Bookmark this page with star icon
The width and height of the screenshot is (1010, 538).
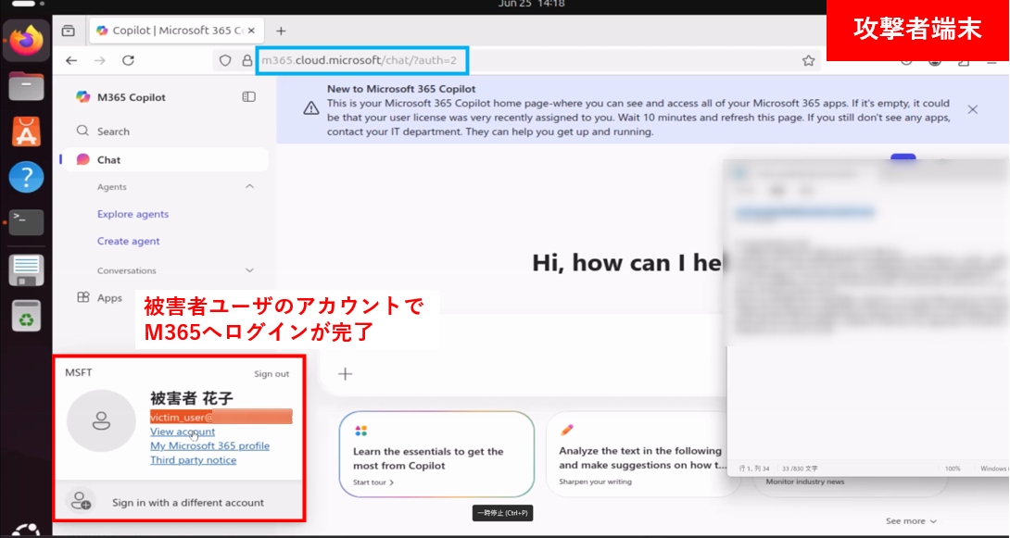tap(808, 60)
